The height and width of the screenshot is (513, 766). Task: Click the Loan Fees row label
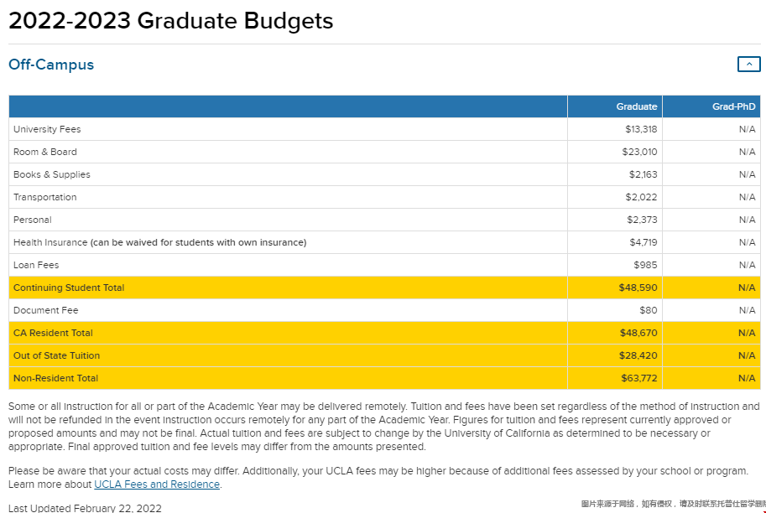pyautogui.click(x=36, y=265)
